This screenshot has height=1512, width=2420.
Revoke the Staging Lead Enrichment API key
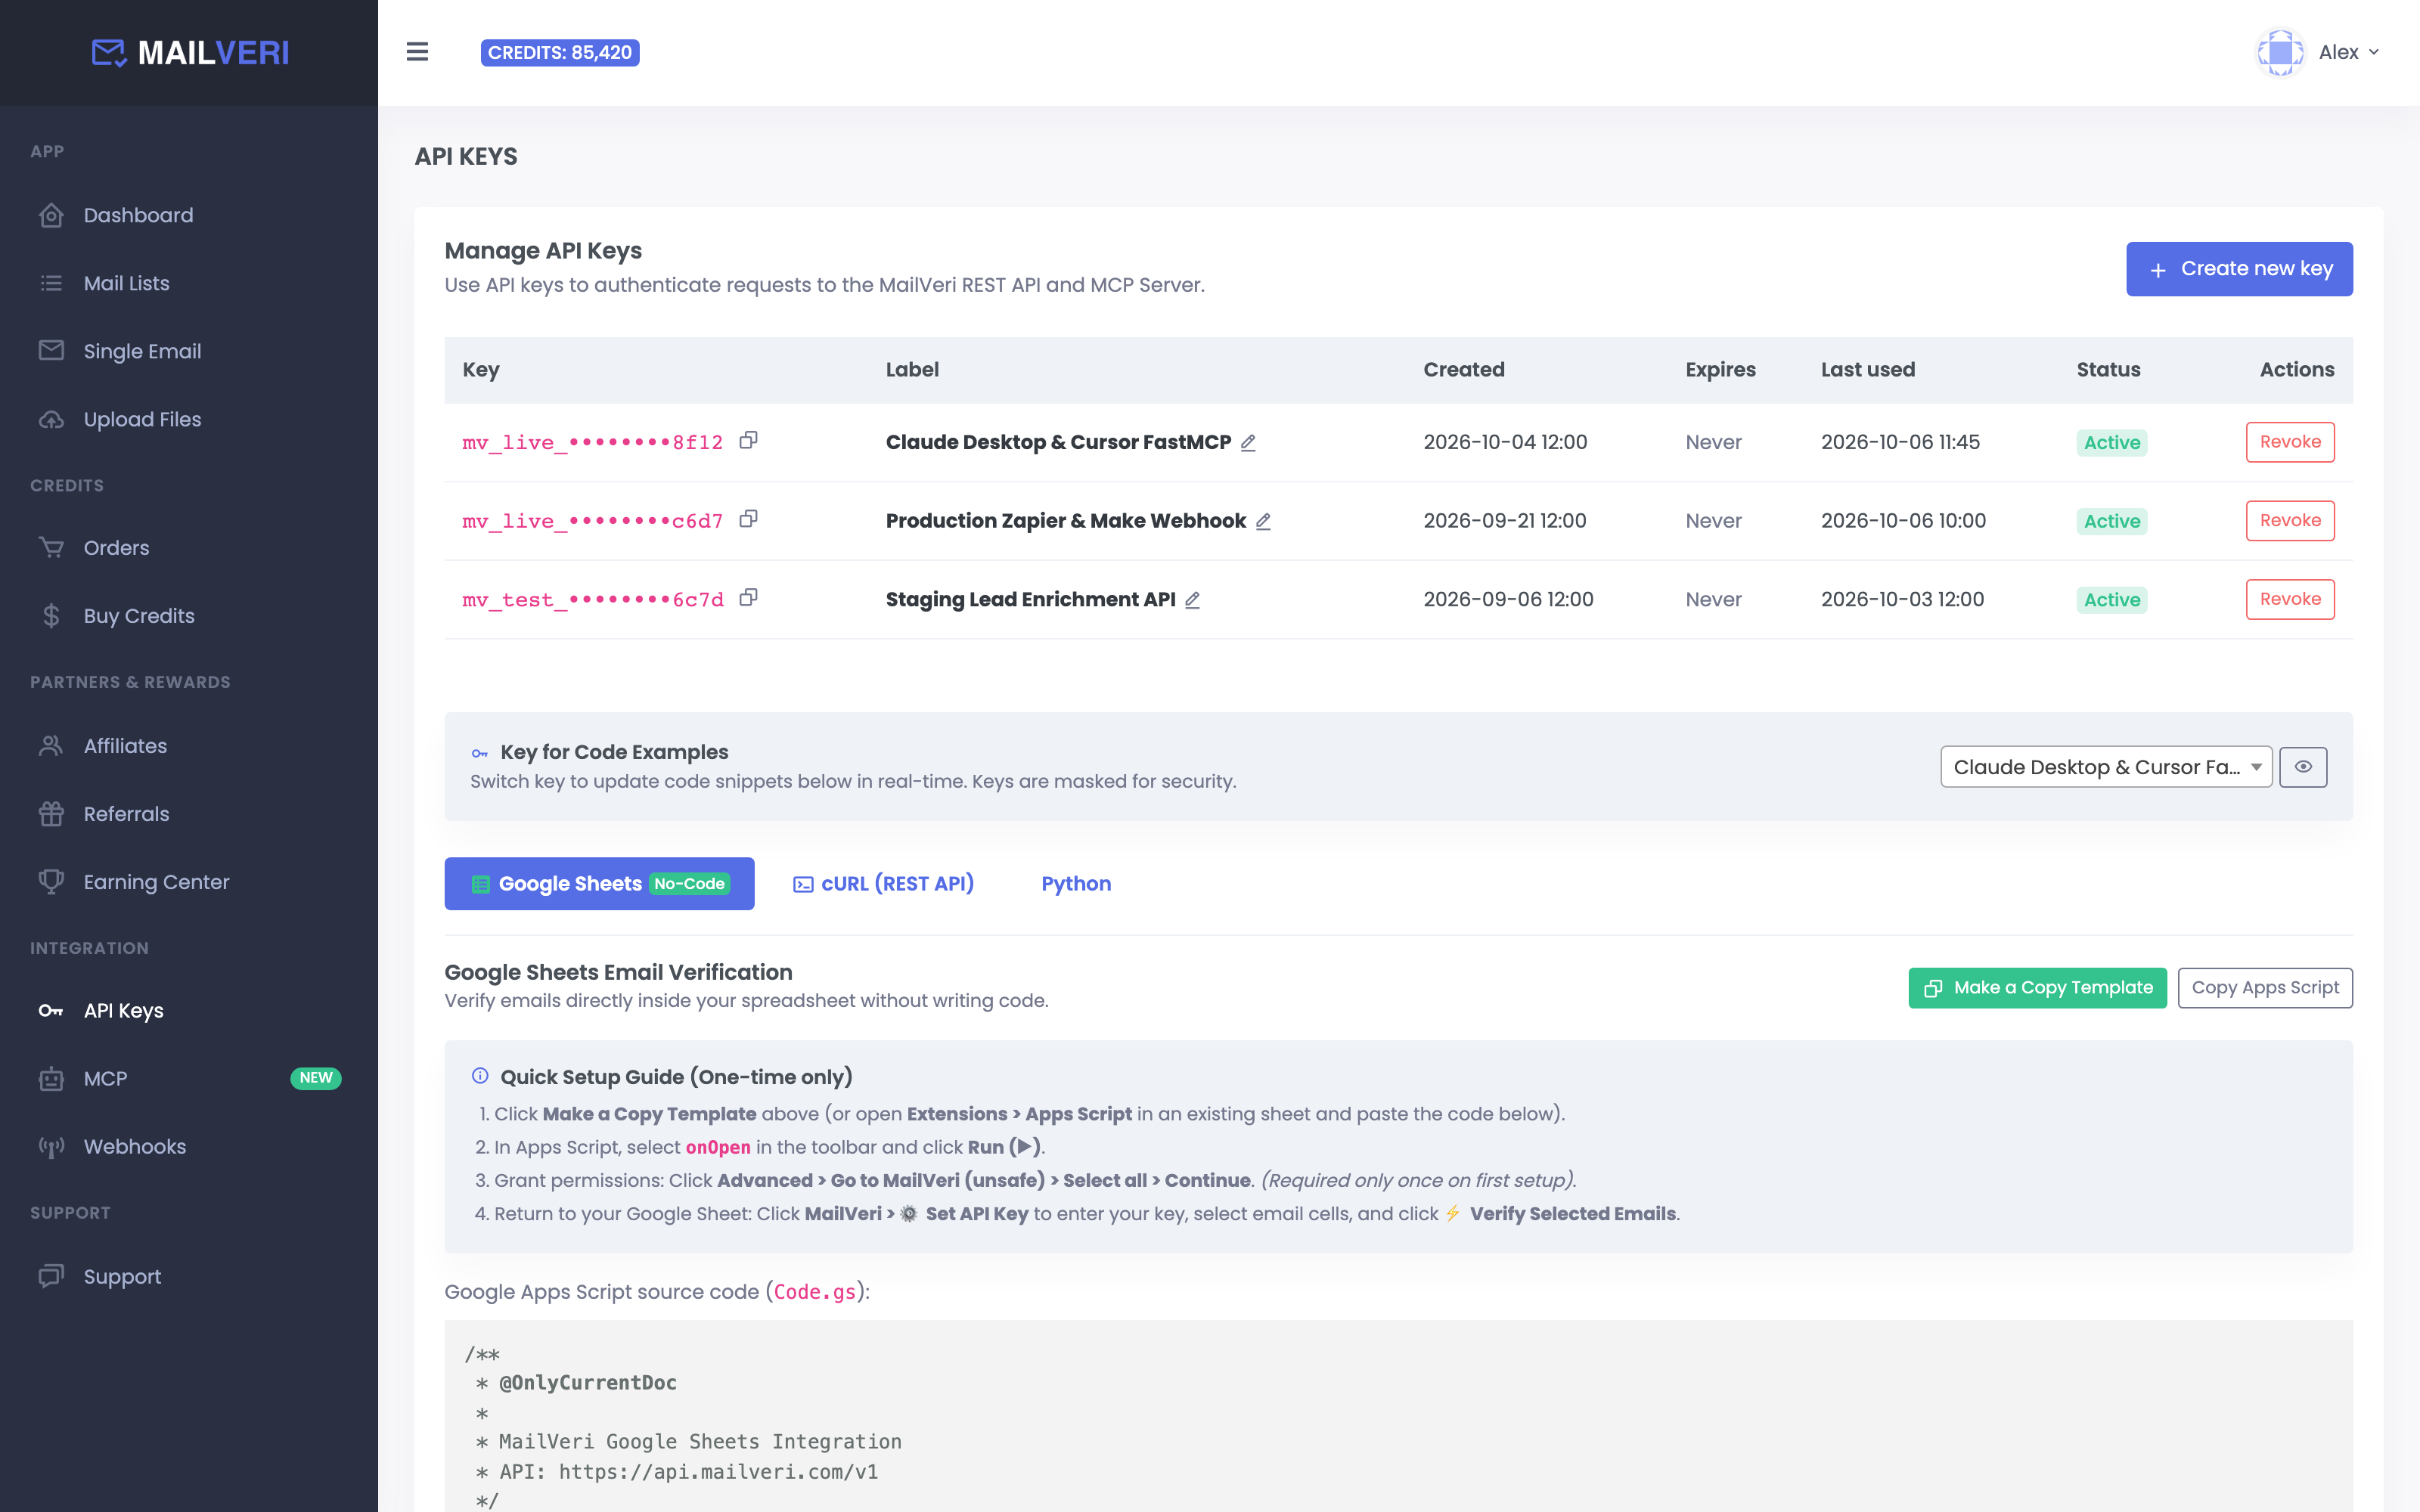pyautogui.click(x=2290, y=599)
